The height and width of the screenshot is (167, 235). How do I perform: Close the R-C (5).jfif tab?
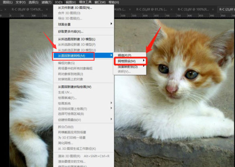pos(171,10)
